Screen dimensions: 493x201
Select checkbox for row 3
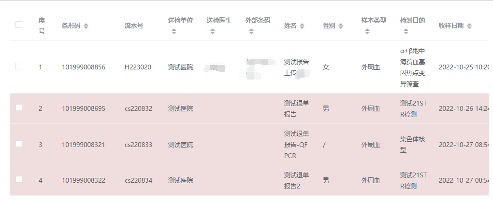pyautogui.click(x=19, y=144)
